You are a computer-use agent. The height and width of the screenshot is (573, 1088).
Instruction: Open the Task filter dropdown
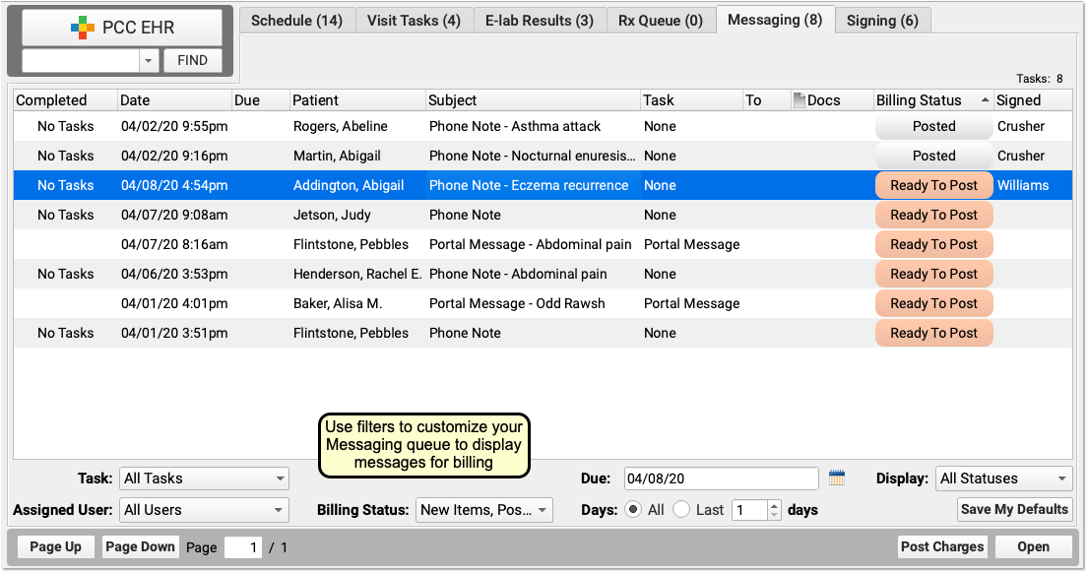click(204, 478)
